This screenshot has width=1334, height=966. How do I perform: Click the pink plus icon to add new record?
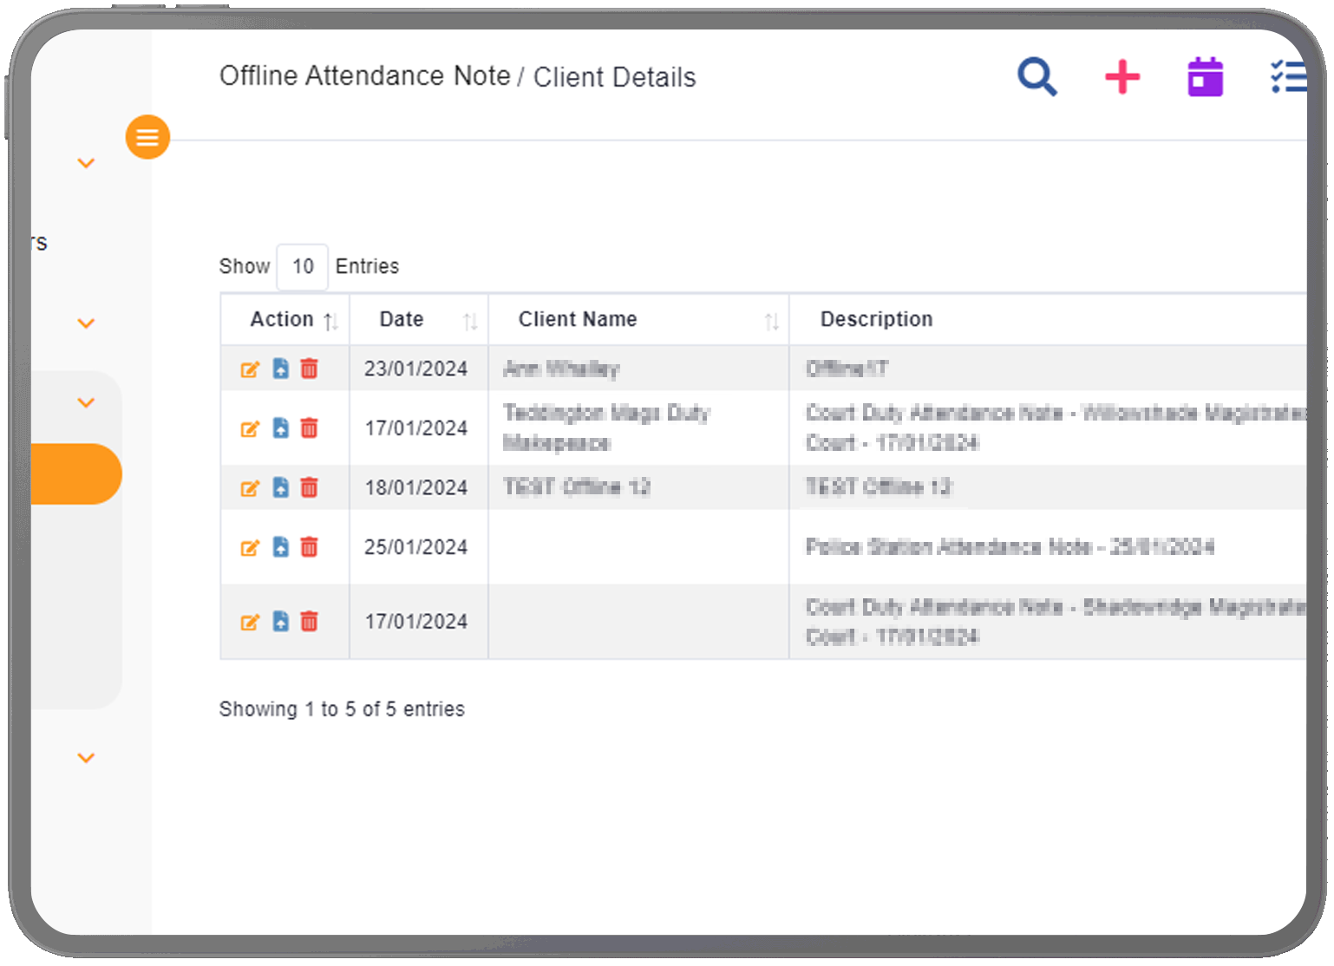(x=1122, y=77)
